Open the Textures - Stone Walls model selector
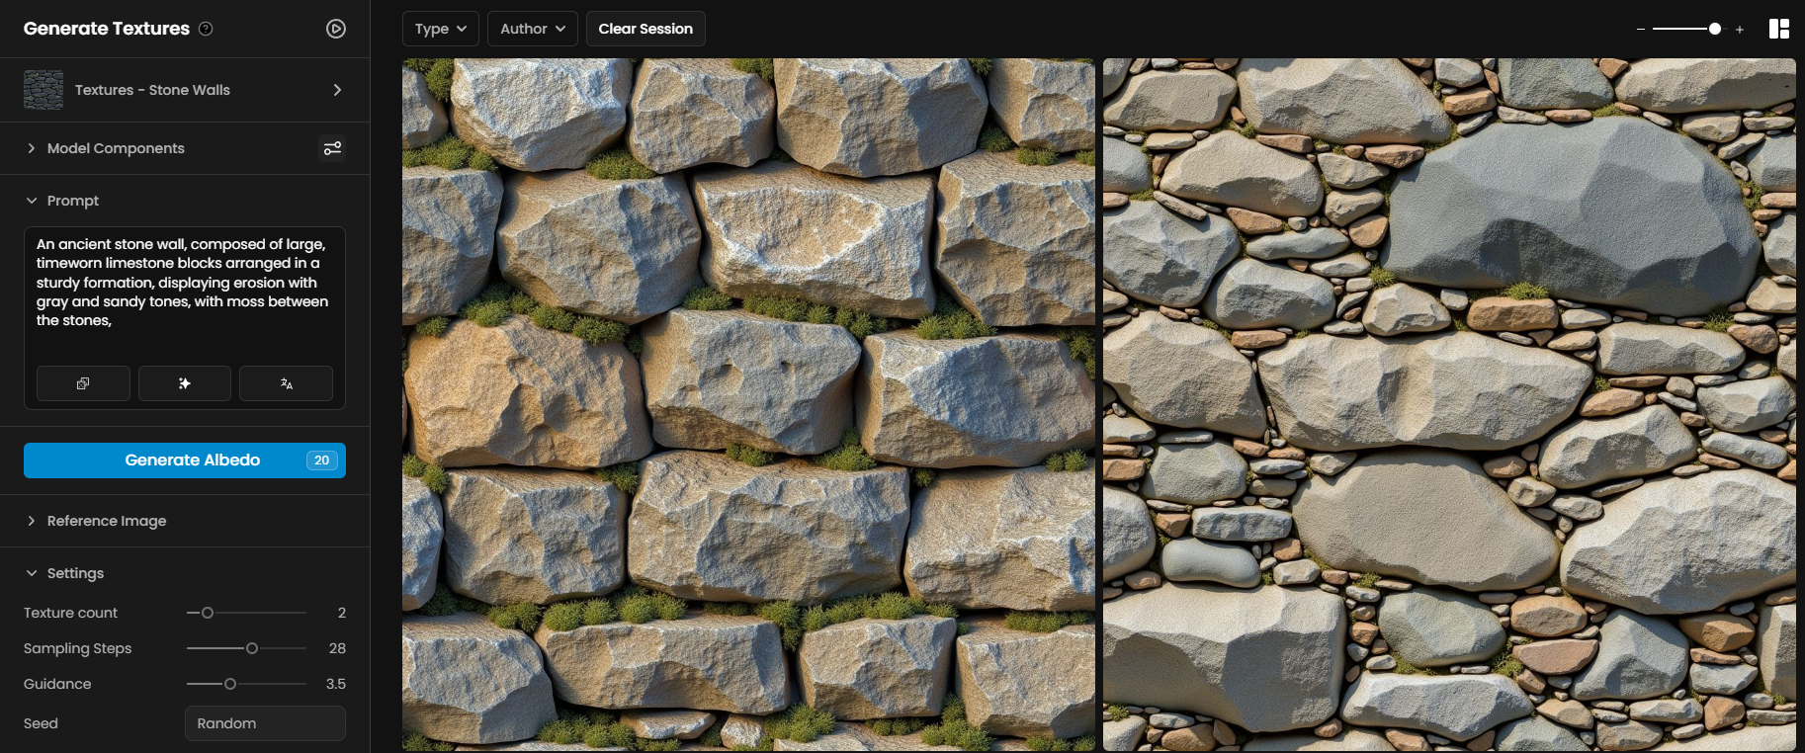The height and width of the screenshot is (753, 1805). click(x=185, y=90)
